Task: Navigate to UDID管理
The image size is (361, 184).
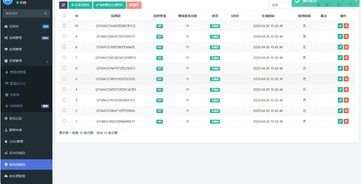Action: 27,142
